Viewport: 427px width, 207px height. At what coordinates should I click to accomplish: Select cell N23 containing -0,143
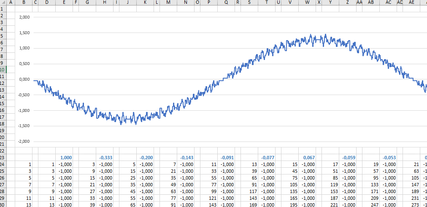coord(186,158)
